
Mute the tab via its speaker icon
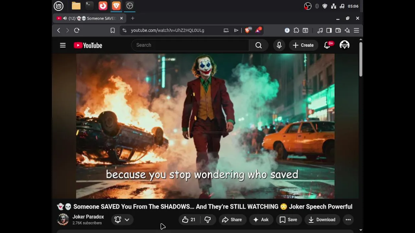pyautogui.click(x=65, y=18)
